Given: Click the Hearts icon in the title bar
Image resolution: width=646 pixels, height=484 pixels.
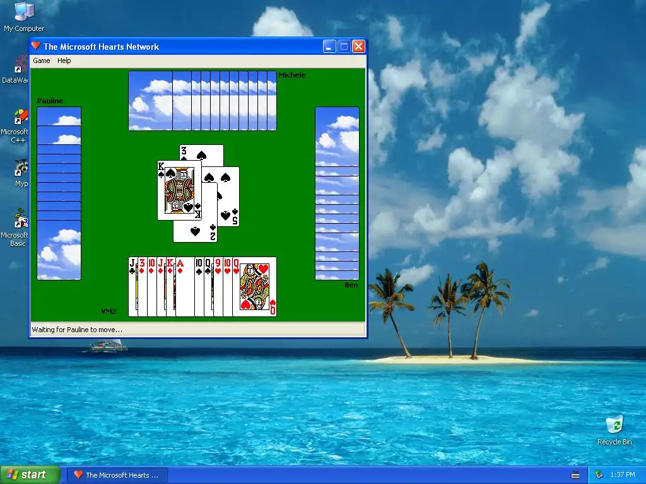Looking at the screenshot, I should coord(36,46).
